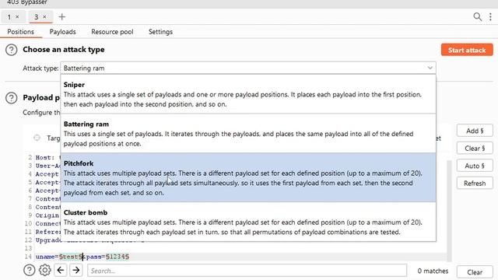Click the Clear button beside matches count

(475, 272)
